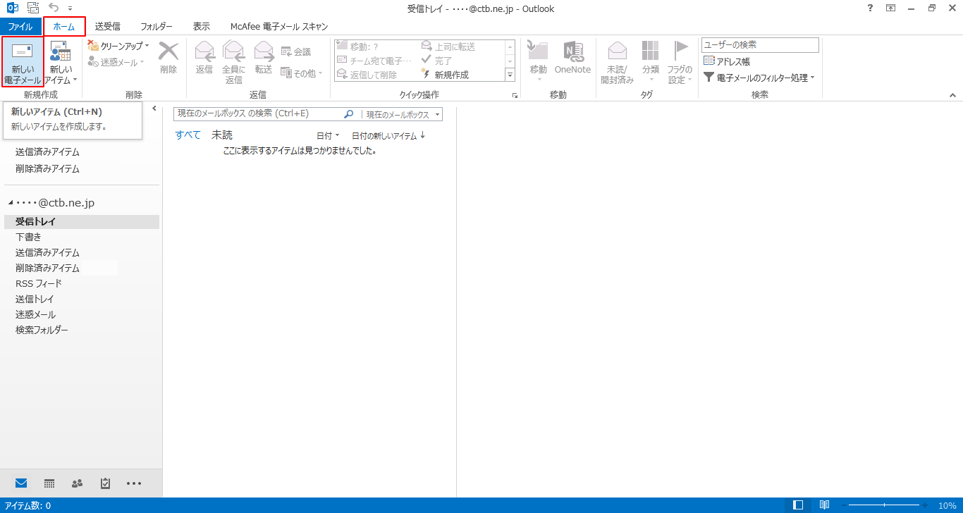
Task: Click the Undo arrow in title bar
Action: click(x=54, y=8)
